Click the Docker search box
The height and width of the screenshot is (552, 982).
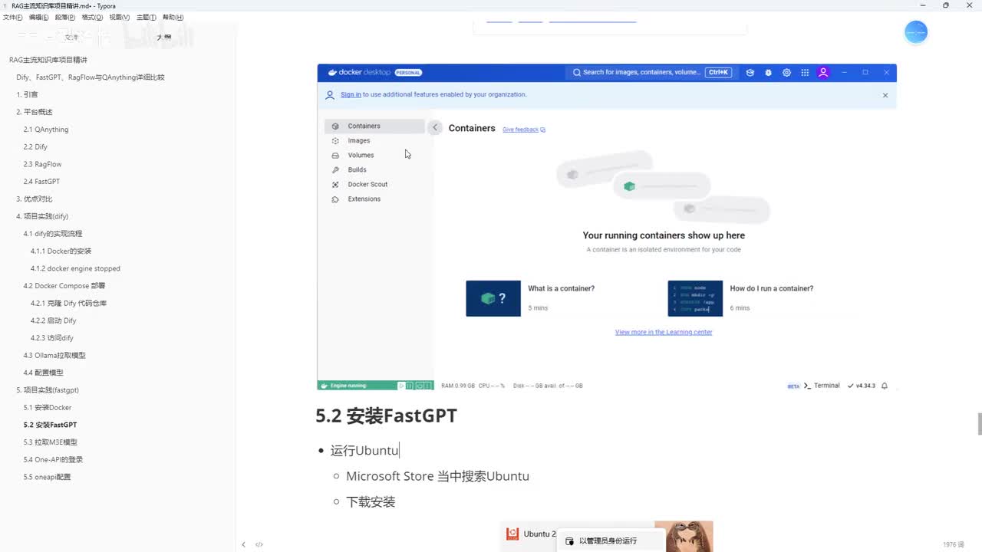[x=652, y=72]
